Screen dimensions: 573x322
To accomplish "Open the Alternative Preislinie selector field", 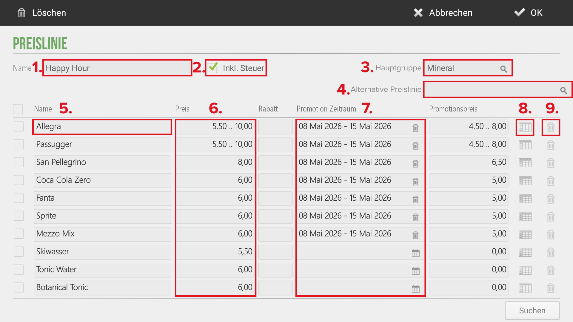I will [497, 89].
